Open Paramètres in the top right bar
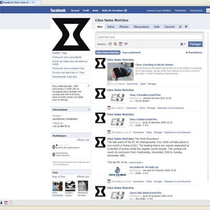This screenshot has width=210, height=210. coord(181,10)
